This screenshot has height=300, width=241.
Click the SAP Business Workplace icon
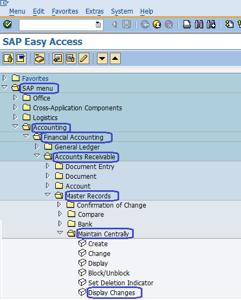click(x=40, y=58)
